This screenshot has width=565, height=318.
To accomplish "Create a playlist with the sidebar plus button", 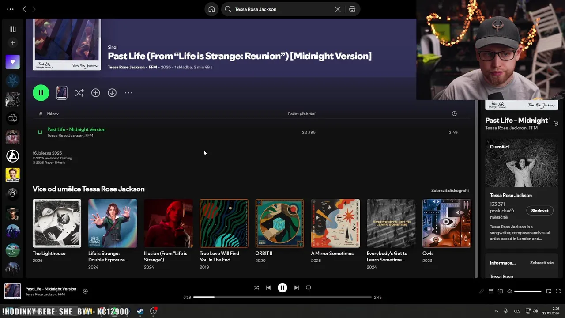I will coord(12,43).
